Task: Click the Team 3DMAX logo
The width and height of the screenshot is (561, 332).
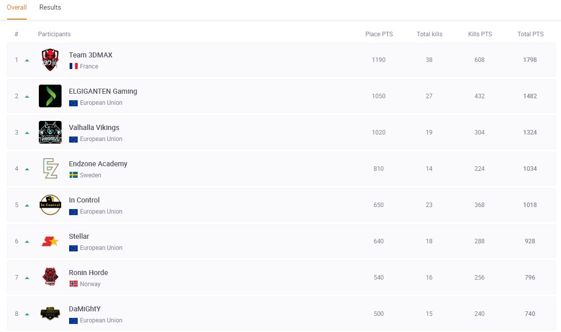Action: pyautogui.click(x=50, y=59)
